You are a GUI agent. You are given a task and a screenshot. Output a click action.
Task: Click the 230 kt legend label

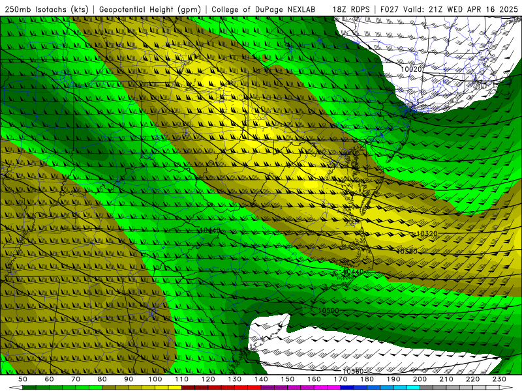click(499, 379)
